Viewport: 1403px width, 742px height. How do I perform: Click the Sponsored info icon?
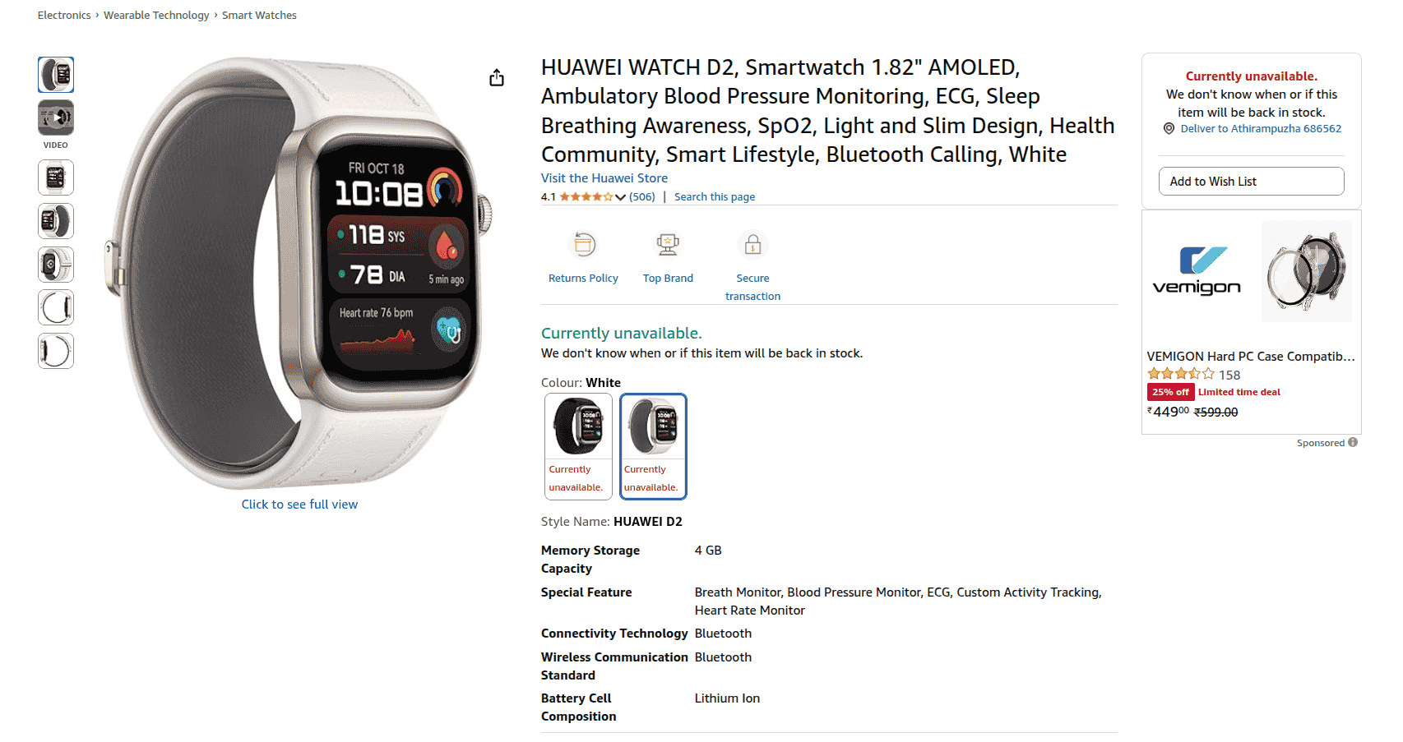click(1353, 442)
